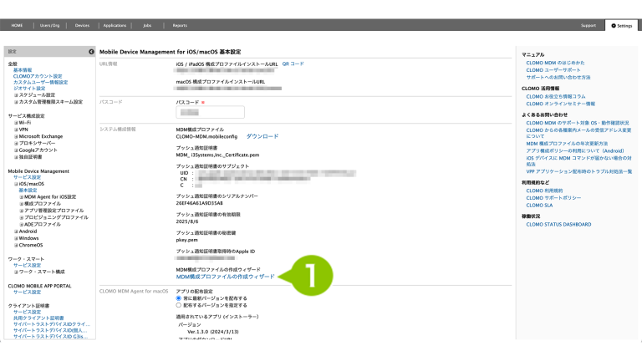Select '配布するバージョンを指定する' radio option
Viewport: 642px width, 361px height.
(x=179, y=305)
